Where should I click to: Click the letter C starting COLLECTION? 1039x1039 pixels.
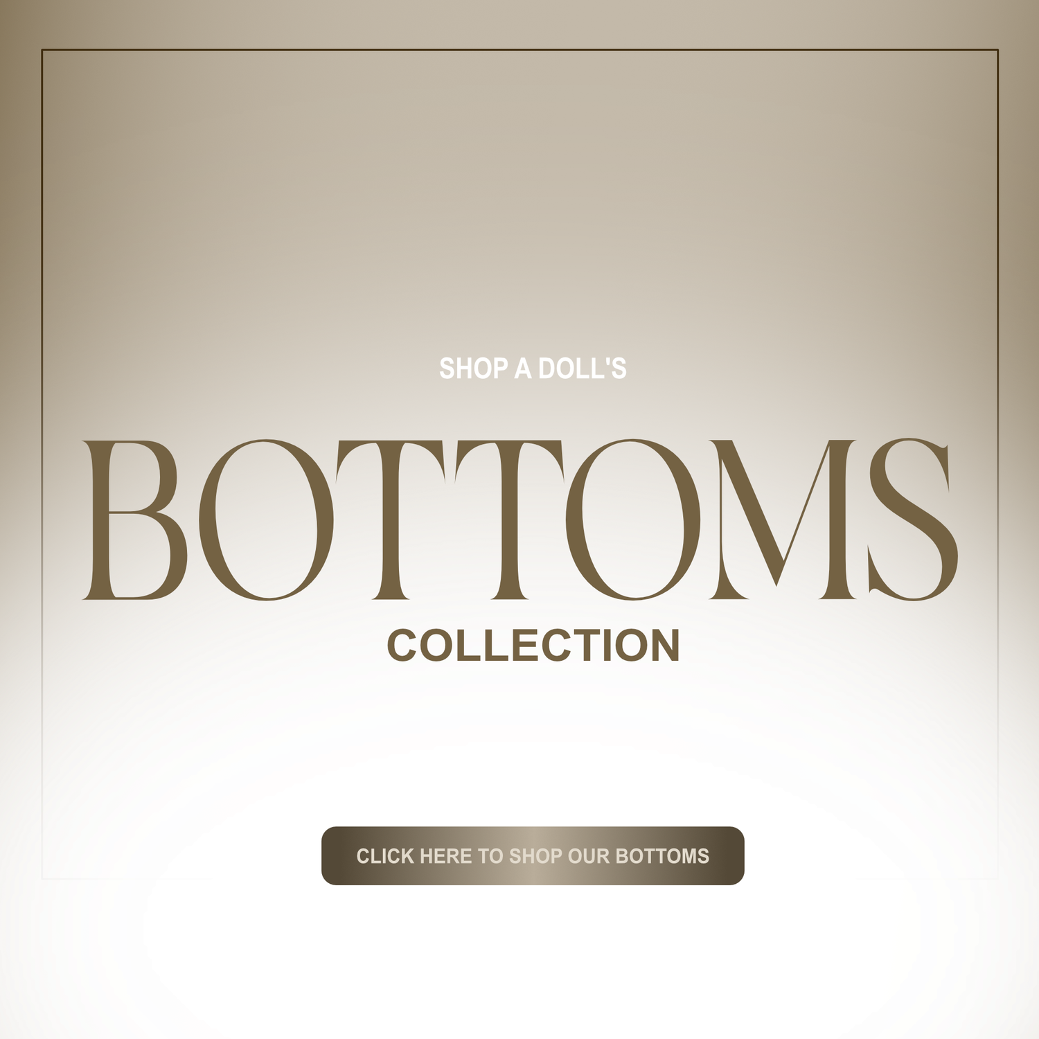click(403, 646)
